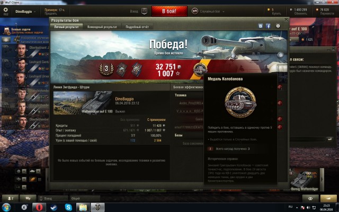
Task: Click the crew barracks button under missions
Action: [x=6, y=40]
